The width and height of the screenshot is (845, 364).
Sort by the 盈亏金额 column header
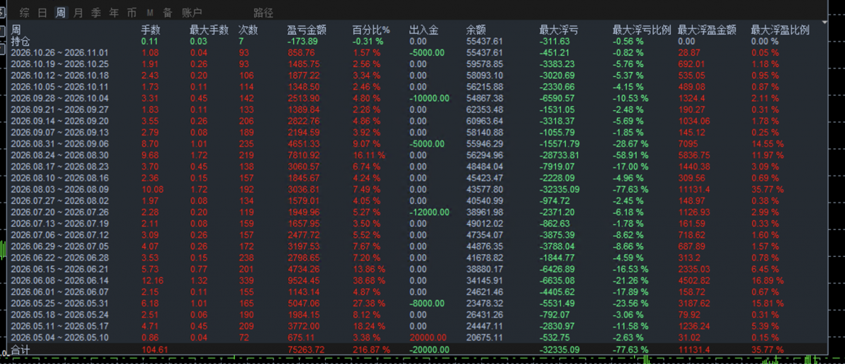pos(307,31)
